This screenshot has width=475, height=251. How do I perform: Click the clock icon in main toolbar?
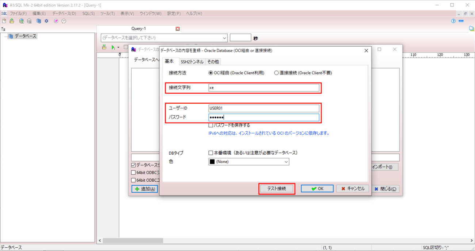pyautogui.click(x=64, y=21)
